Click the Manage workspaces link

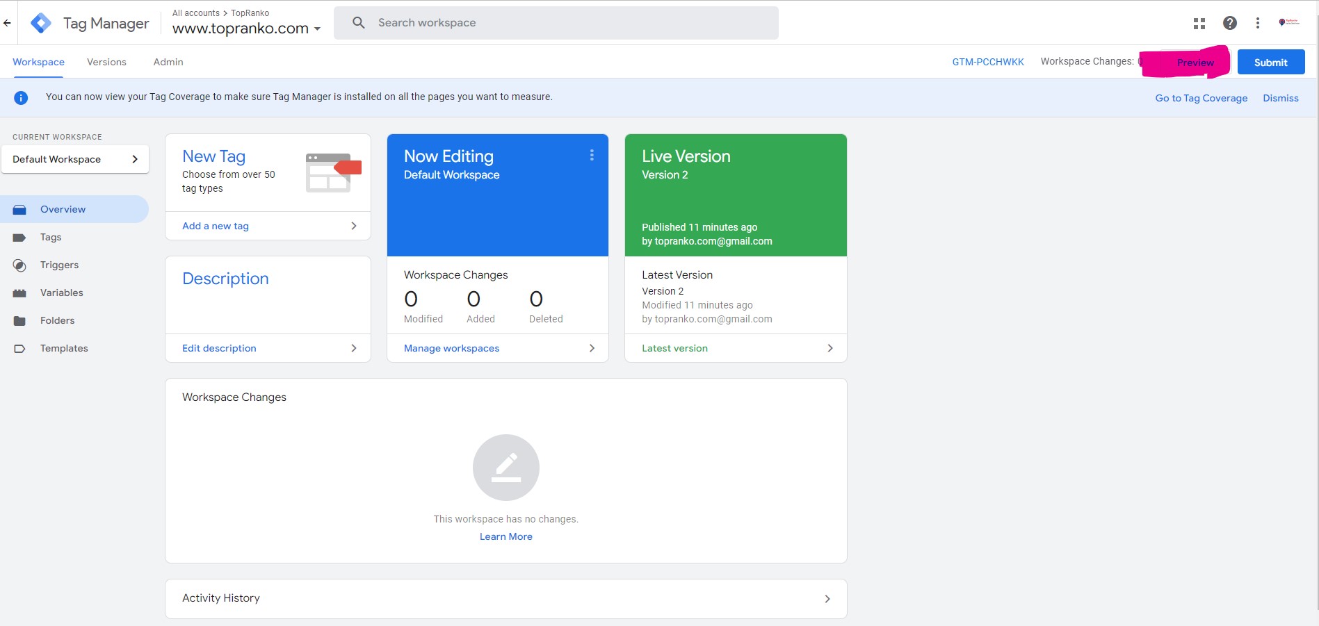(x=452, y=348)
